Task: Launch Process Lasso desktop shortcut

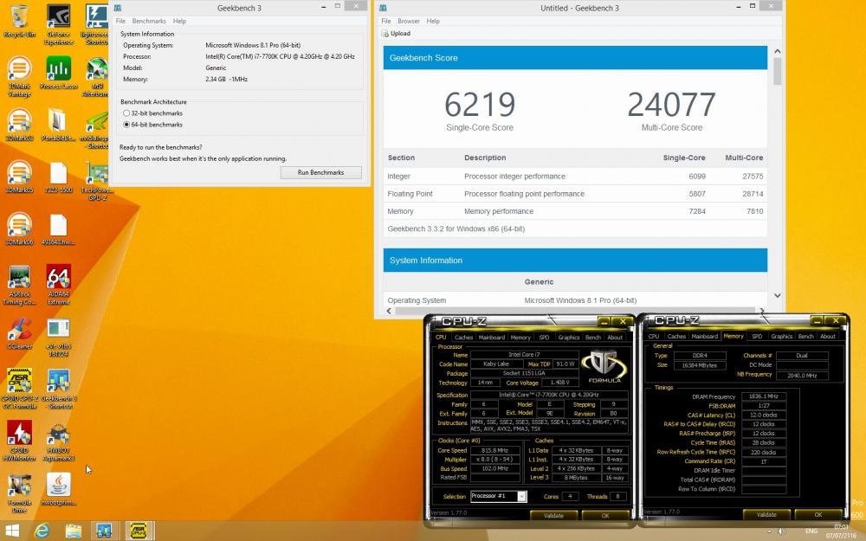Action: click(59, 72)
